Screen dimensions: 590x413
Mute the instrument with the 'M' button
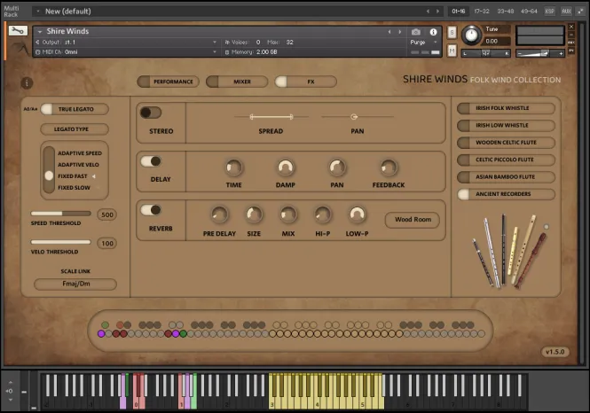click(x=452, y=50)
